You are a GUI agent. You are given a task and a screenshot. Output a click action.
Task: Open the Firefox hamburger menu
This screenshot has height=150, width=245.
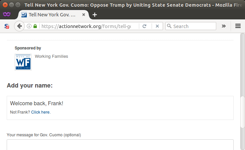(238, 26)
